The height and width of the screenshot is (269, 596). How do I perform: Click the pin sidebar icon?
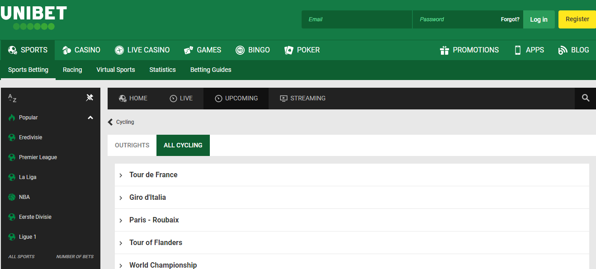click(x=90, y=97)
